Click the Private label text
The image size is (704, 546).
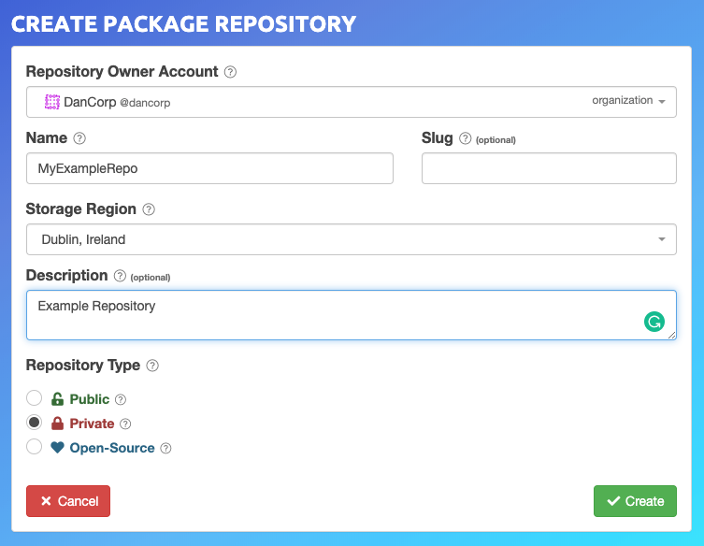point(92,424)
